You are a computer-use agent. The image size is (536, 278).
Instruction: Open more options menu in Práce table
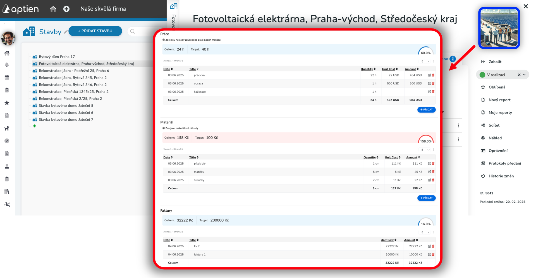pyautogui.click(x=433, y=61)
